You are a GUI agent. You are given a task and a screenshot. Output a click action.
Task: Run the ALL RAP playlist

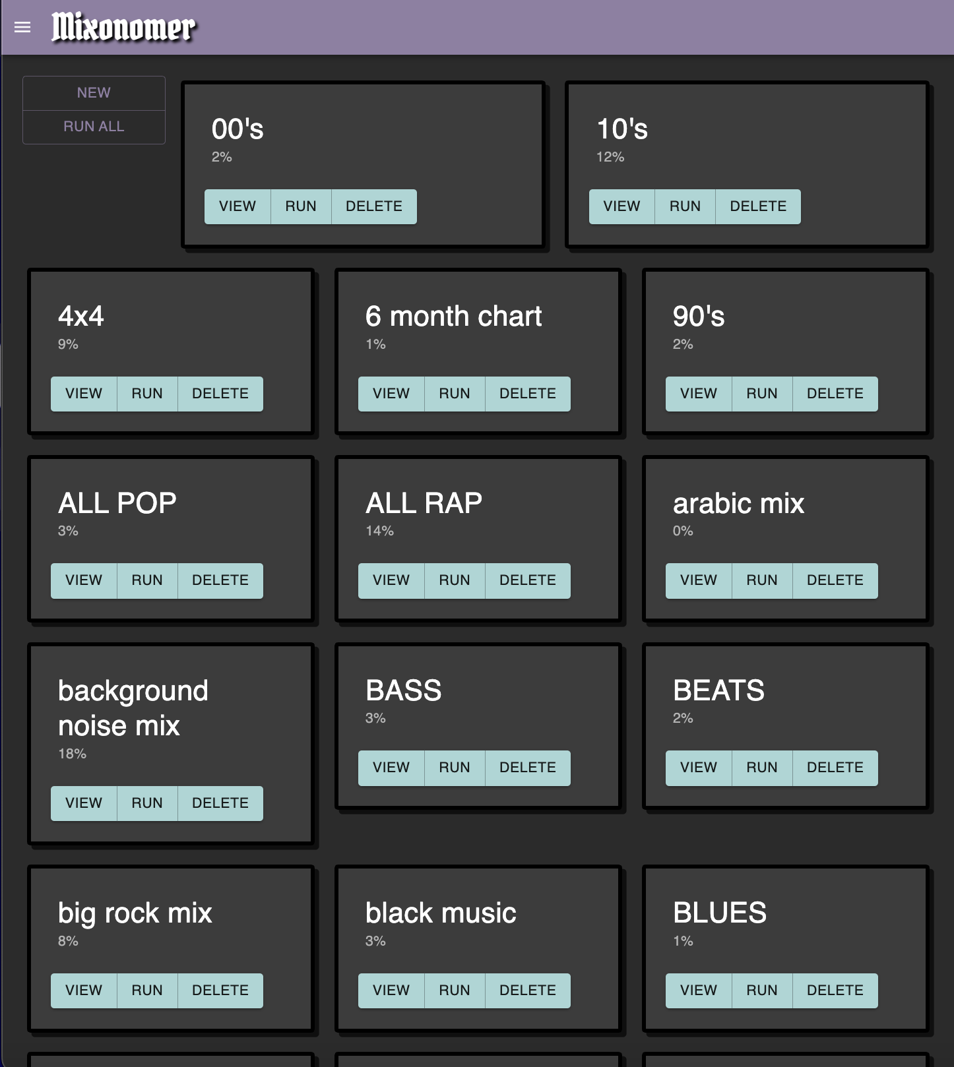(454, 580)
